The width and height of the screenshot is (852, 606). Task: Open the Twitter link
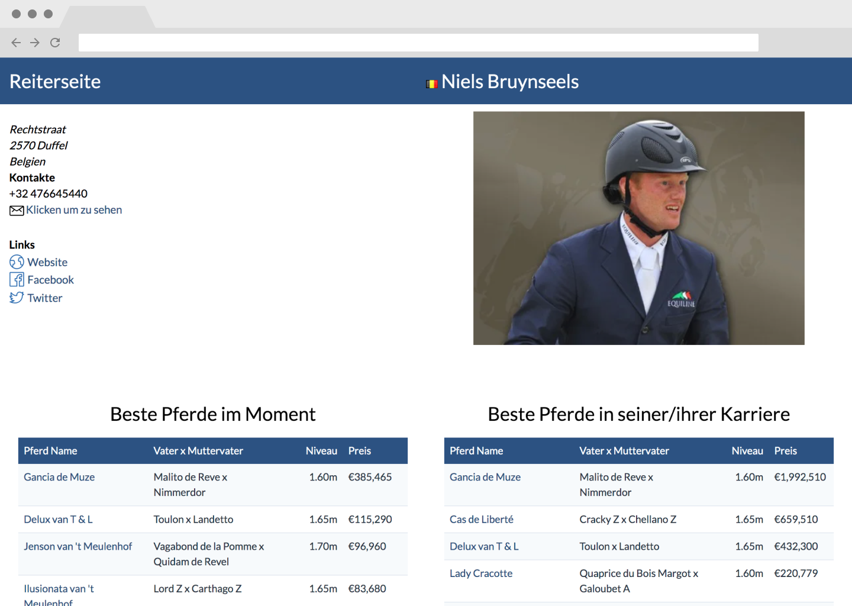click(x=45, y=298)
